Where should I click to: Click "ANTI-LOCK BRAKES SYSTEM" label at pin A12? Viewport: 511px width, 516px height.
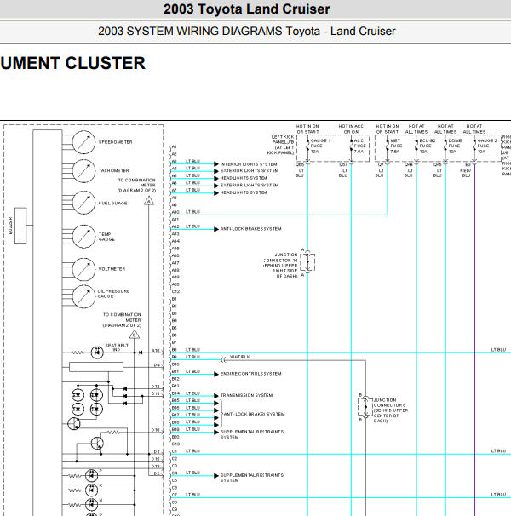coord(250,229)
